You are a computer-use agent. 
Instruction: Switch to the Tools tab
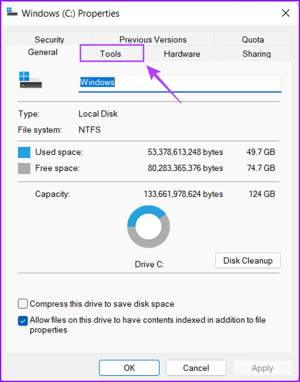click(x=112, y=53)
